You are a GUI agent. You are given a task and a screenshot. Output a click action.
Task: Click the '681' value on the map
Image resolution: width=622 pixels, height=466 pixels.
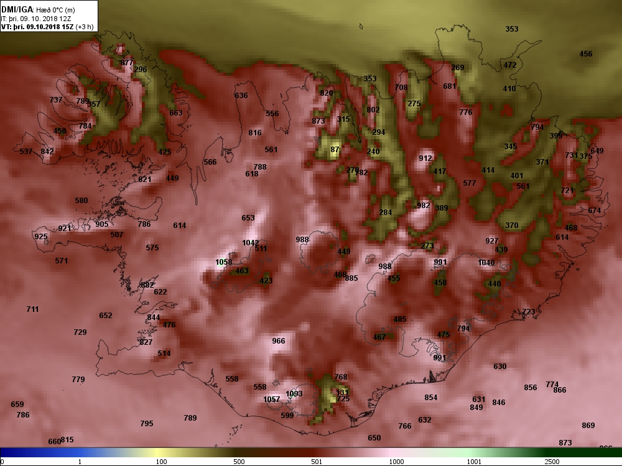click(x=450, y=86)
